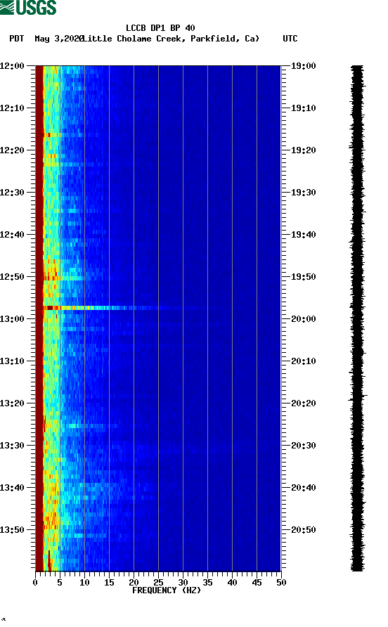Click the 5 Hz frequency tick label
This screenshot has height=627, width=388.
pyautogui.click(x=60, y=583)
